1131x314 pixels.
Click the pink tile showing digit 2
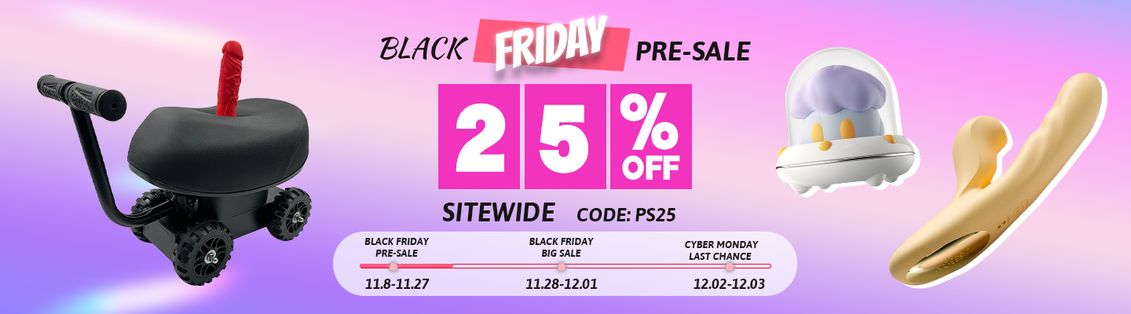point(479,137)
